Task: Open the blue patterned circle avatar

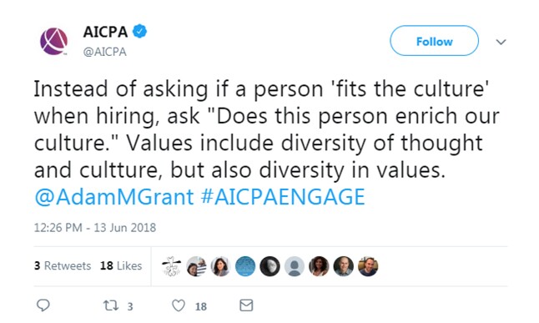Action: 245,266
